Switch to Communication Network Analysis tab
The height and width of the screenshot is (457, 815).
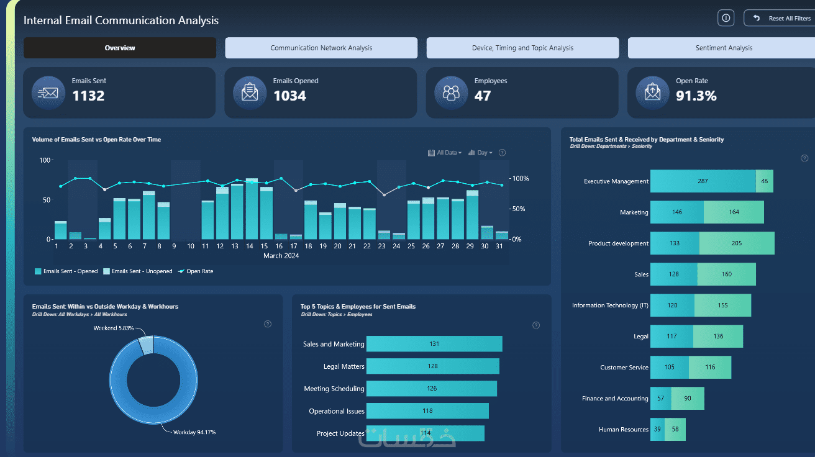click(x=321, y=48)
